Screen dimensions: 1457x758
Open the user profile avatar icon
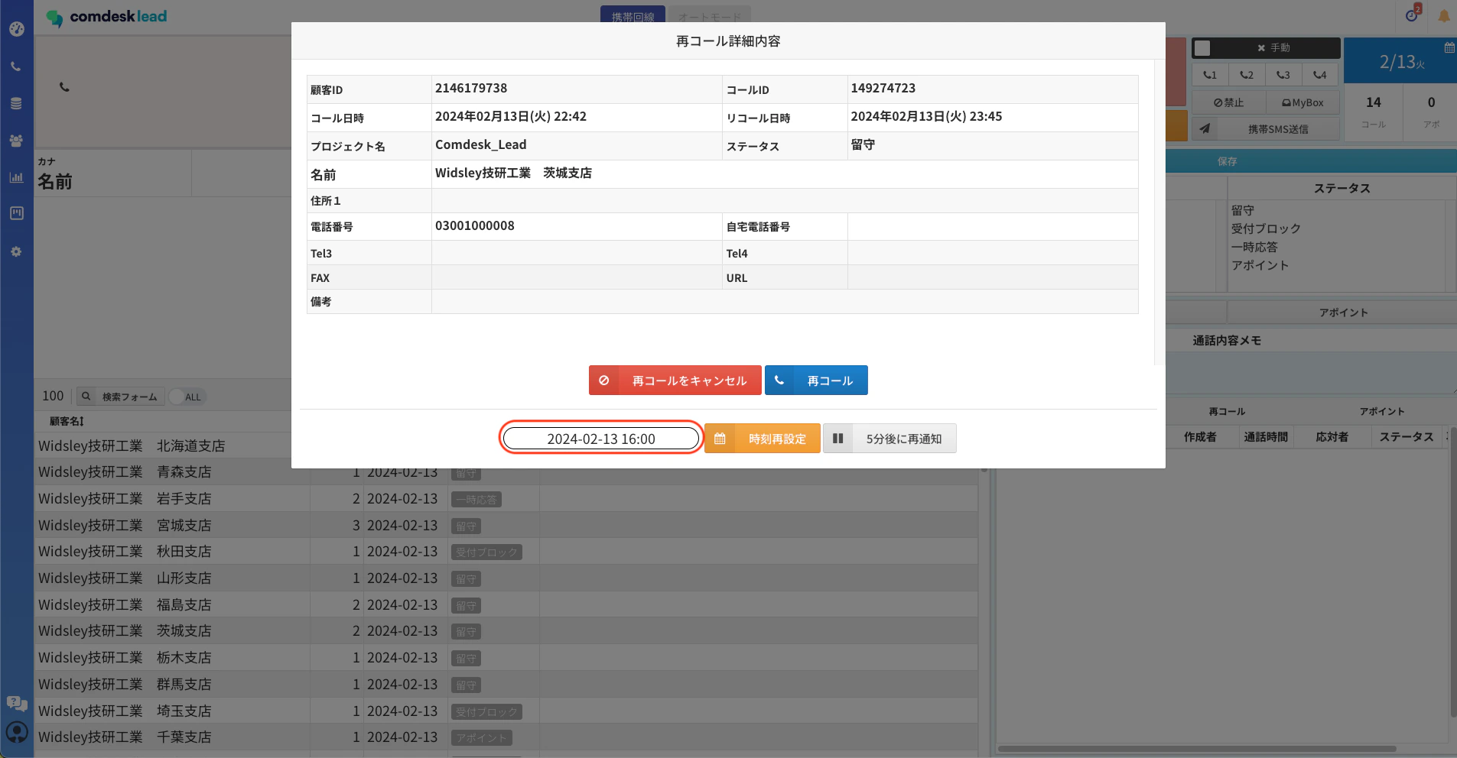point(17,733)
